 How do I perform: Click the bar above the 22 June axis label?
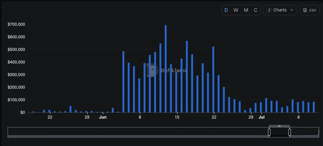pos(213,79)
